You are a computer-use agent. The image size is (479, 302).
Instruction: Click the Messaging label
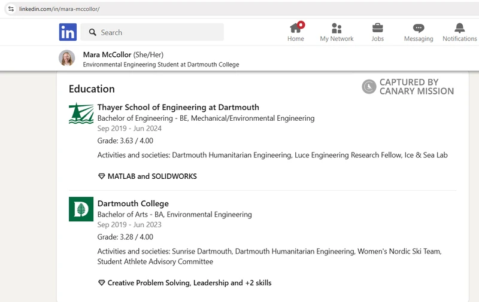(419, 39)
